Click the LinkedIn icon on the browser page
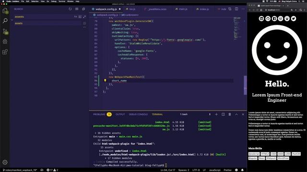Screen dimensions: 307x172 261,19
